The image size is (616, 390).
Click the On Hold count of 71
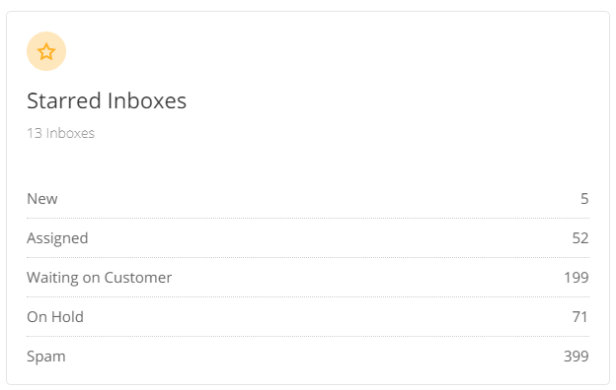click(x=580, y=317)
